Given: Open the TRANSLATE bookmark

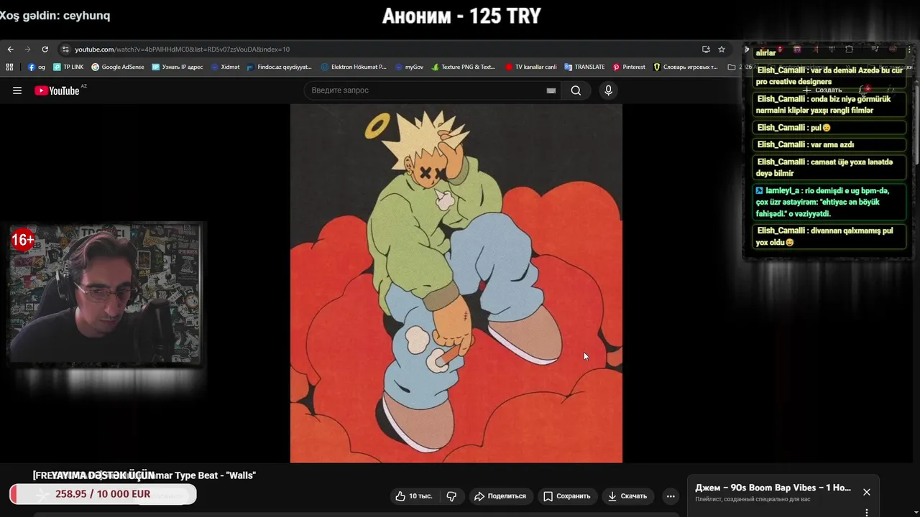Looking at the screenshot, I should pos(584,67).
